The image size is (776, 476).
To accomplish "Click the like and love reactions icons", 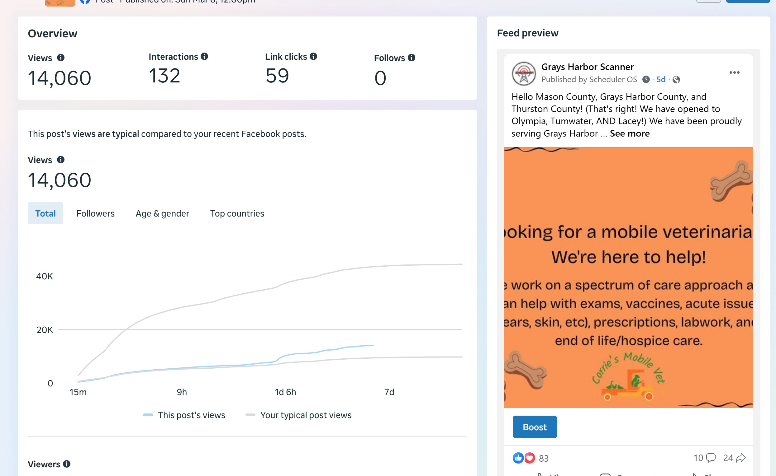I will click(x=524, y=458).
